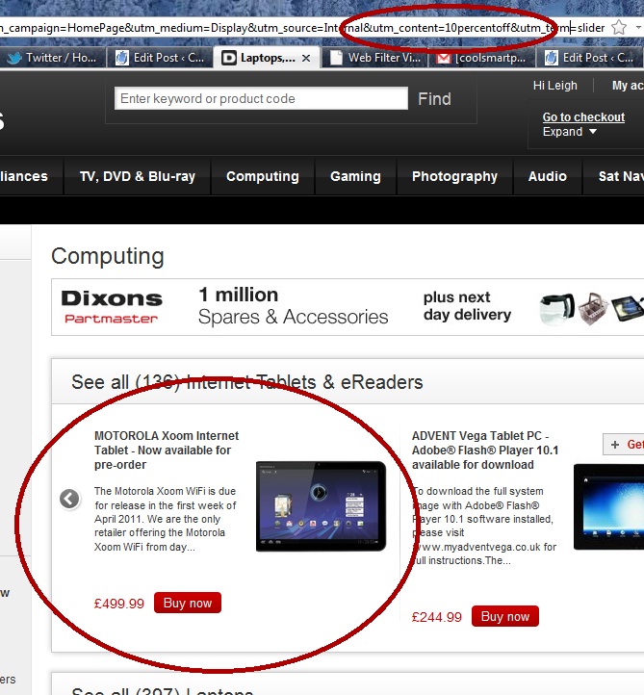This screenshot has height=695, width=644.
Task: Focus the keyword or product code search box
Action: 261,98
